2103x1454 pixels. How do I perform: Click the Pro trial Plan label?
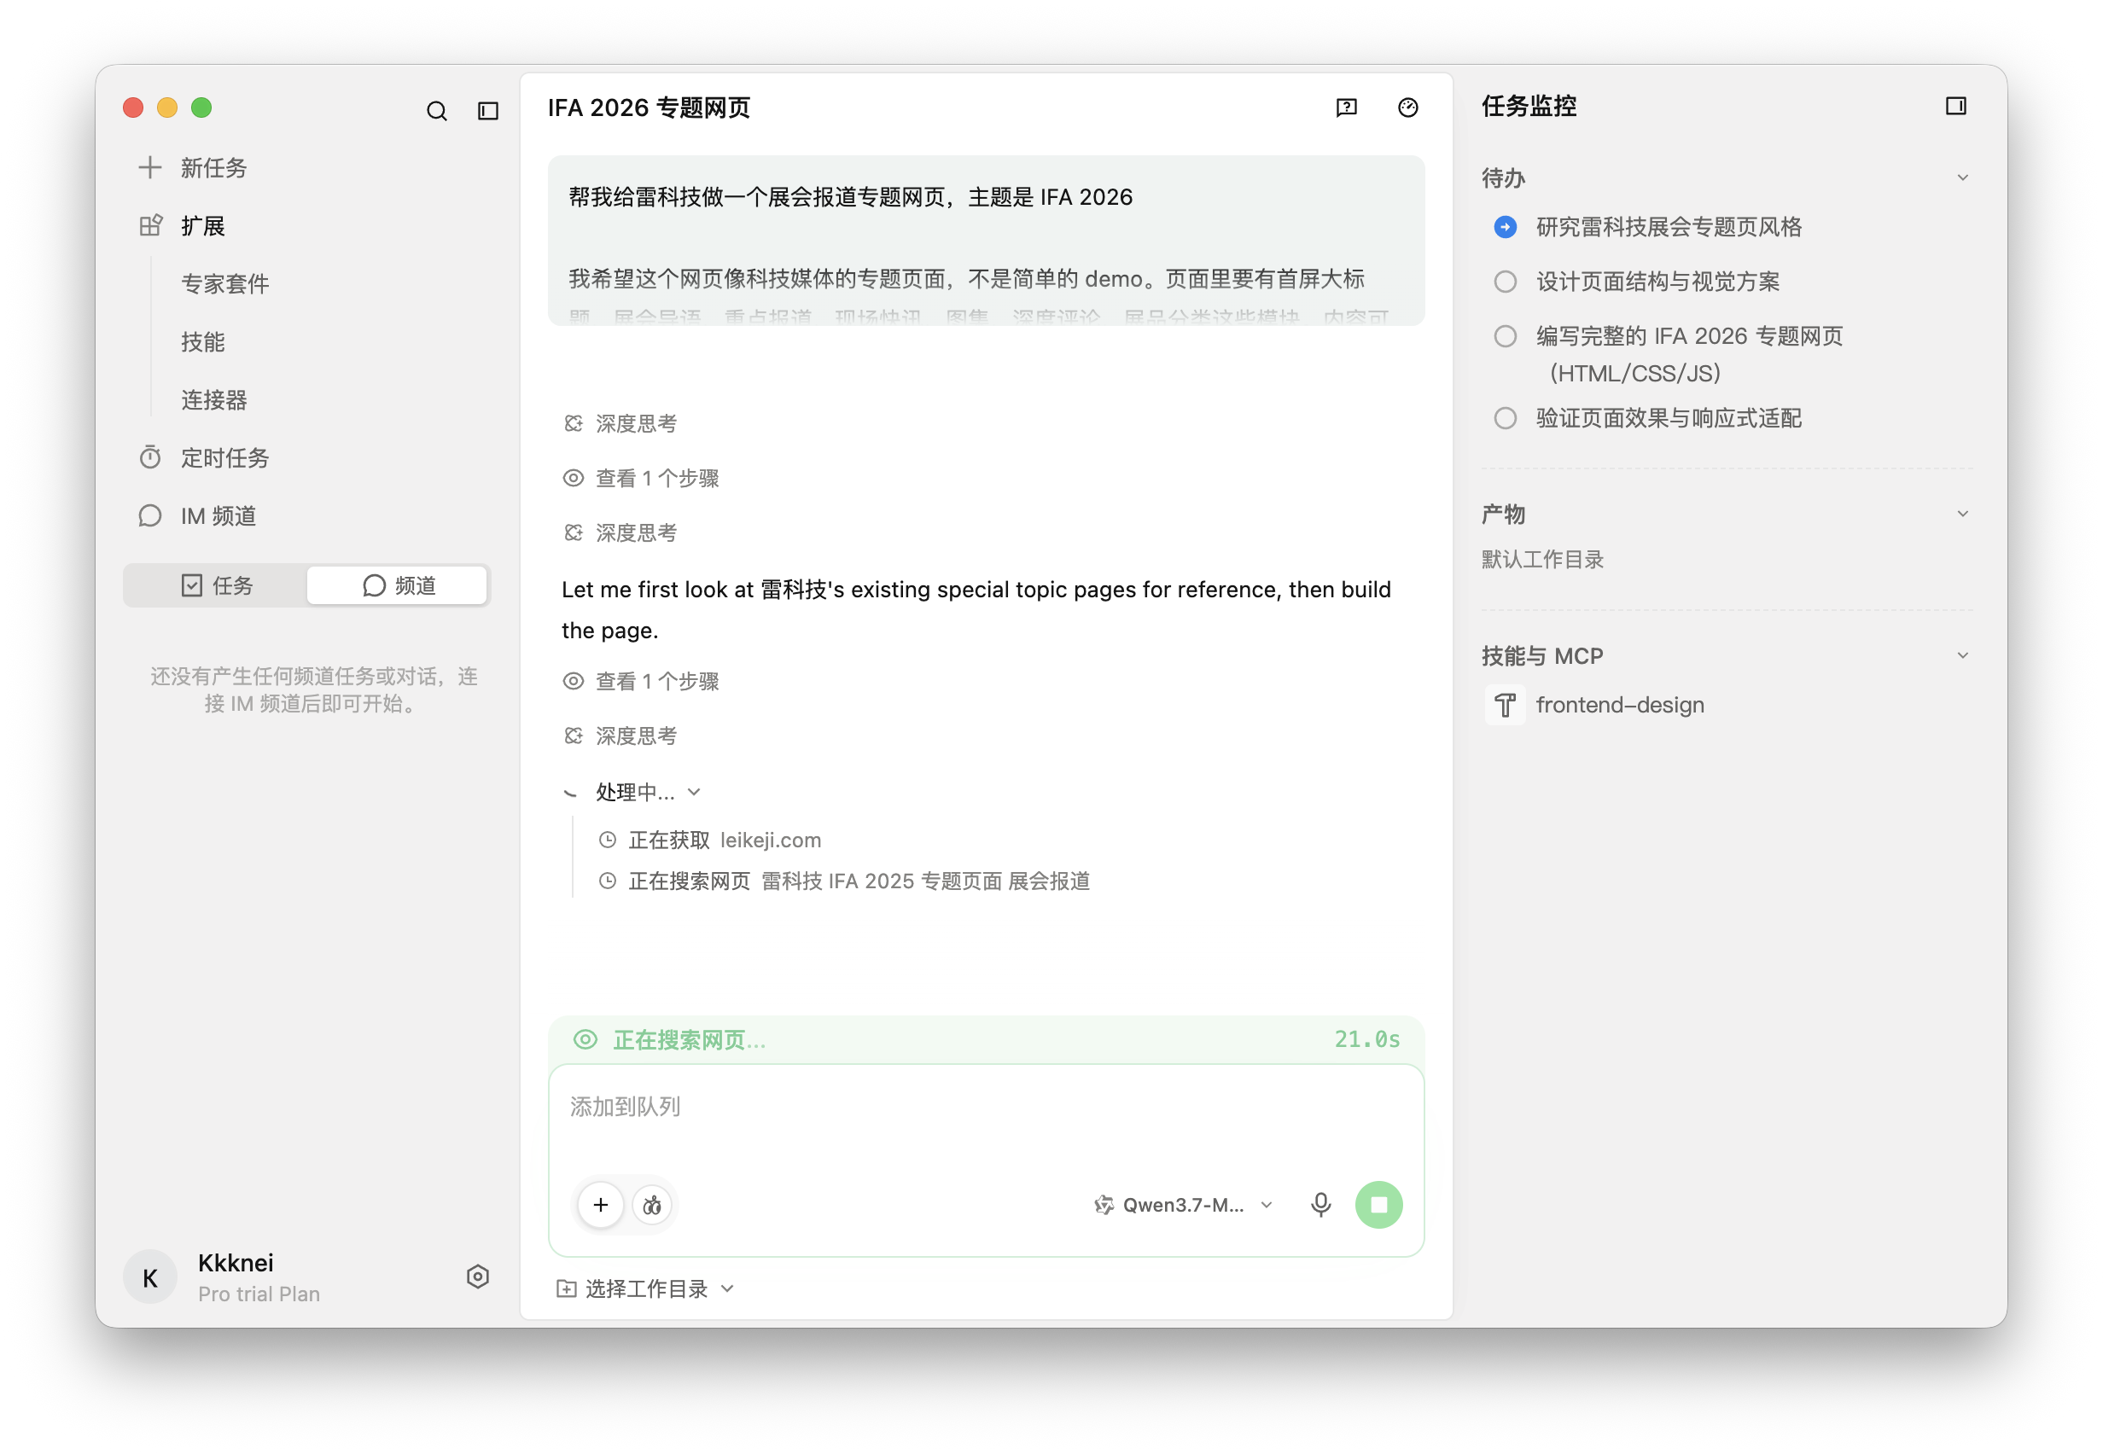(x=259, y=1294)
